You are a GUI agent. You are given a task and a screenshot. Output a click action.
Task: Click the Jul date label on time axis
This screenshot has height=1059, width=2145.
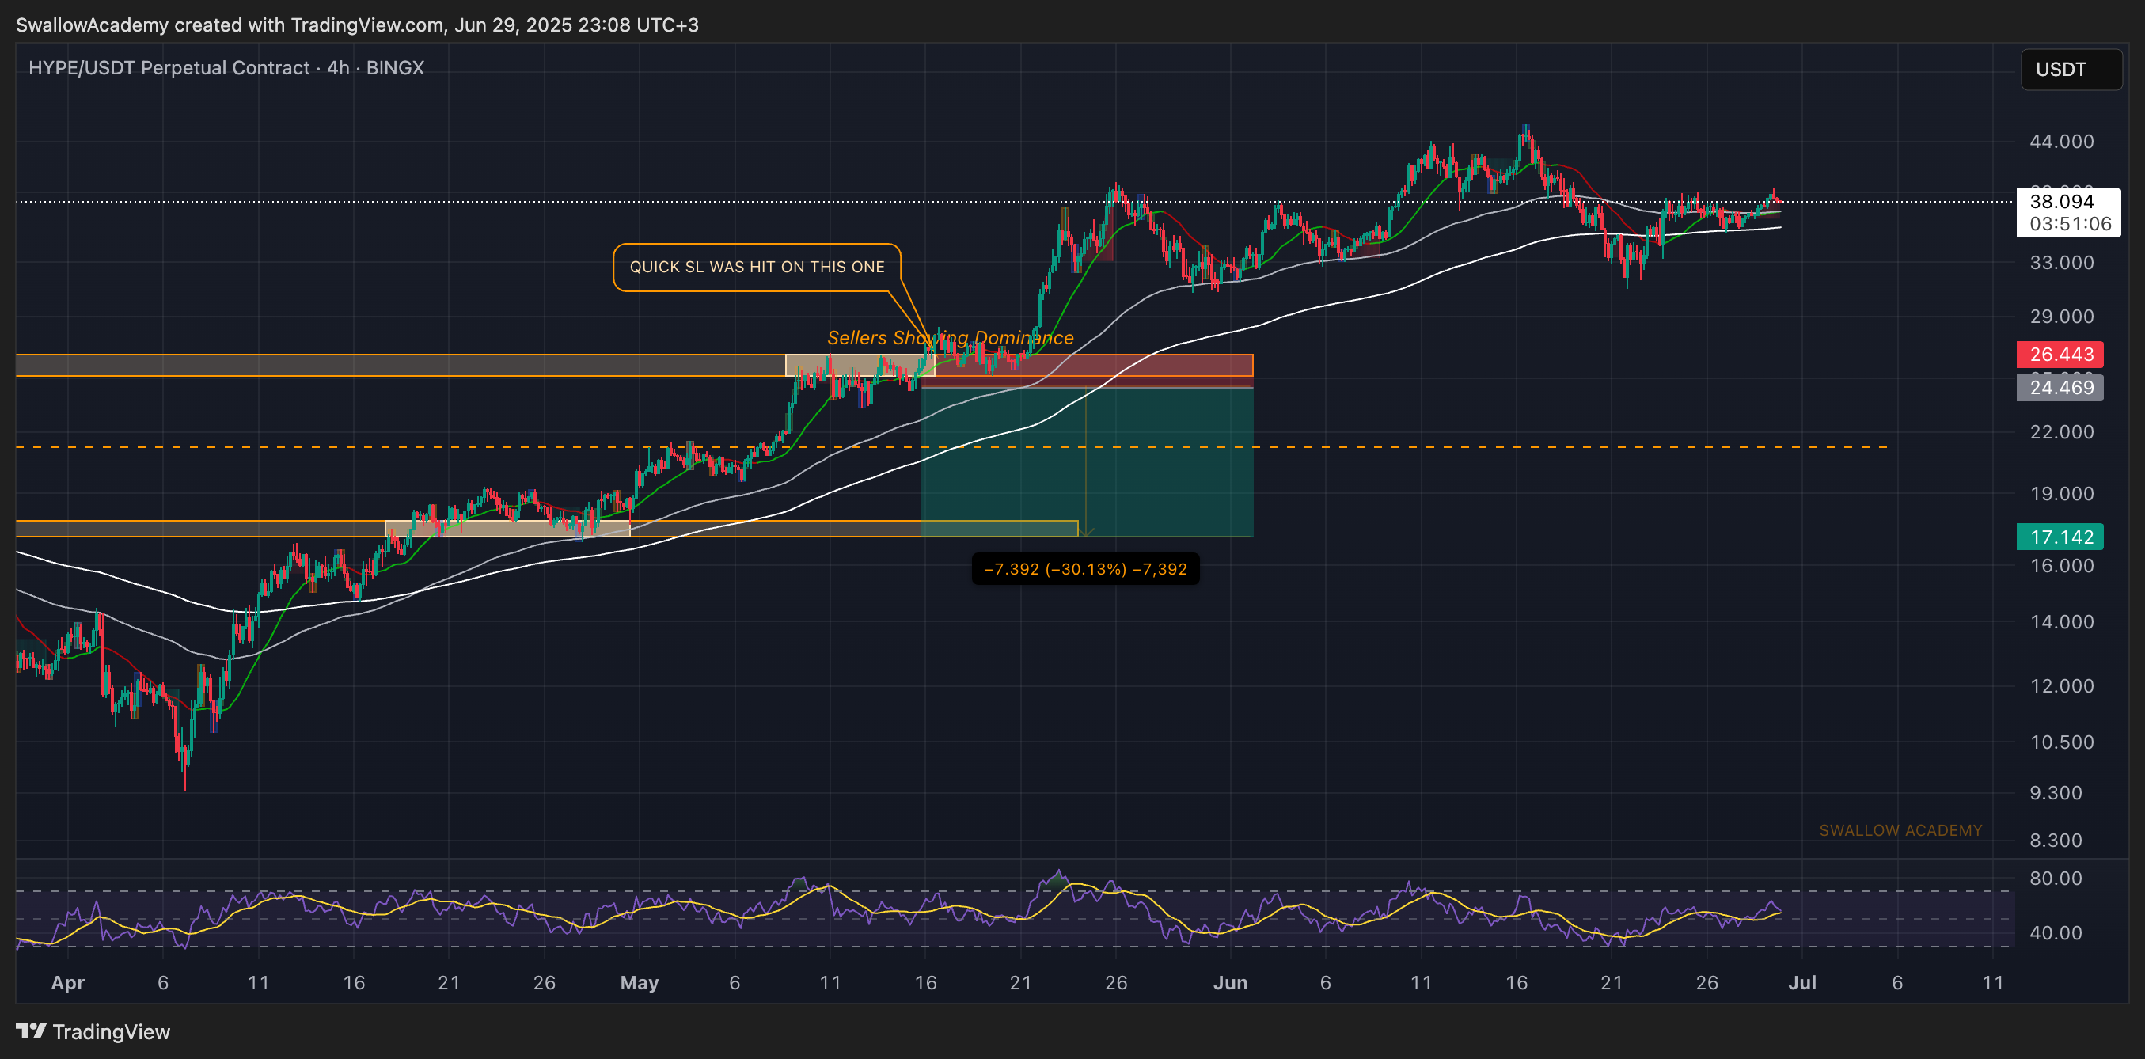pyautogui.click(x=1802, y=983)
